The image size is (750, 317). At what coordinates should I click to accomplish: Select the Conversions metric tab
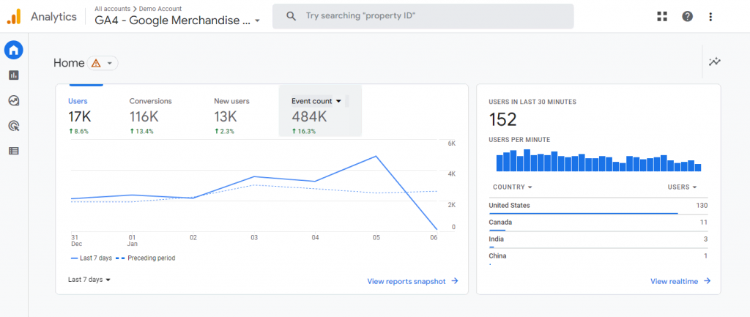[150, 101]
